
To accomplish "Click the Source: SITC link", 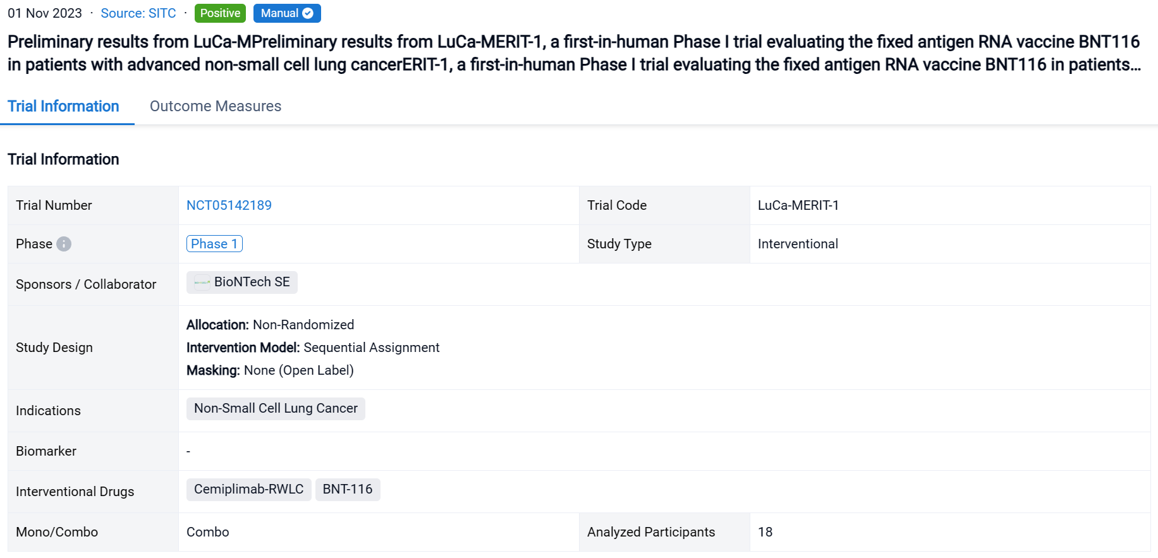I will click(138, 13).
